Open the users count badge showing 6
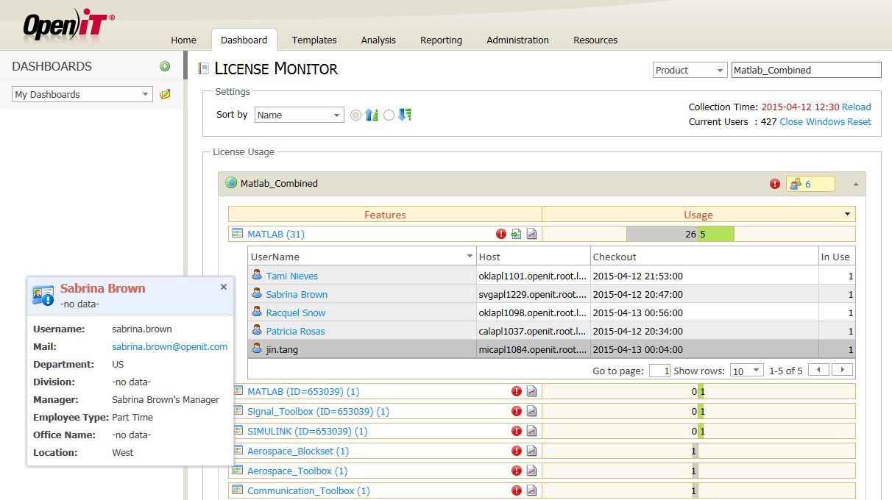 click(810, 184)
